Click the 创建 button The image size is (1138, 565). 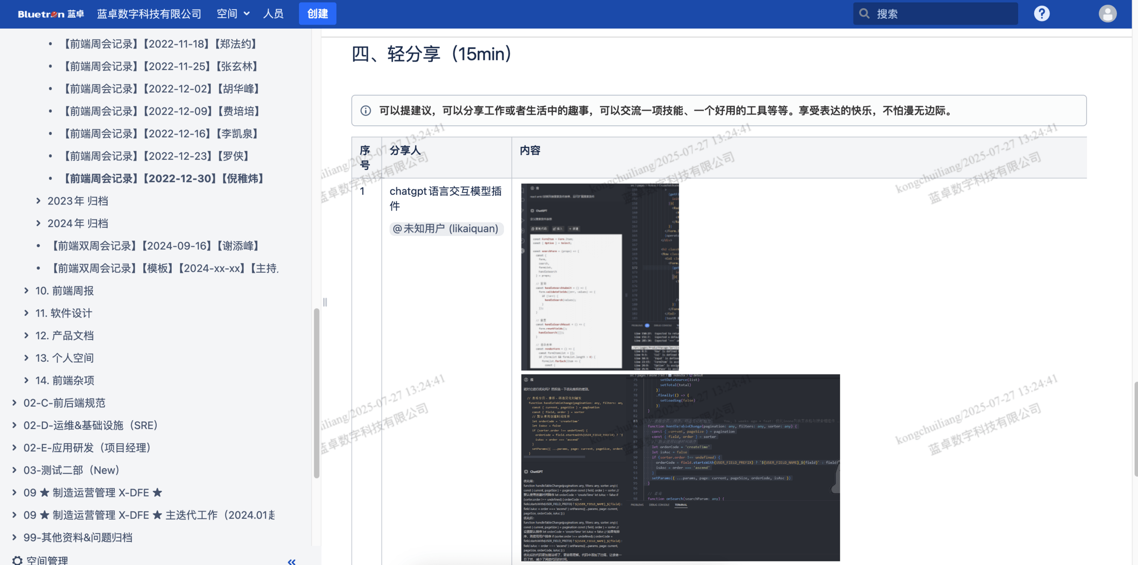(x=317, y=14)
